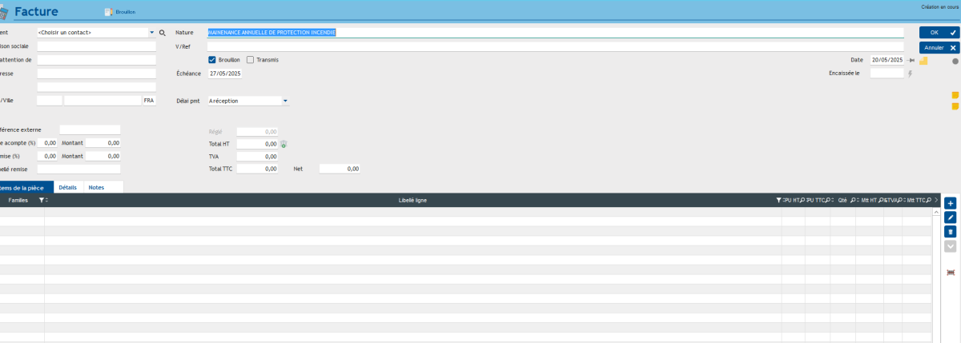Viewport: 961px width, 343px height.
Task: Open the Notes tab
Action: tap(96, 187)
